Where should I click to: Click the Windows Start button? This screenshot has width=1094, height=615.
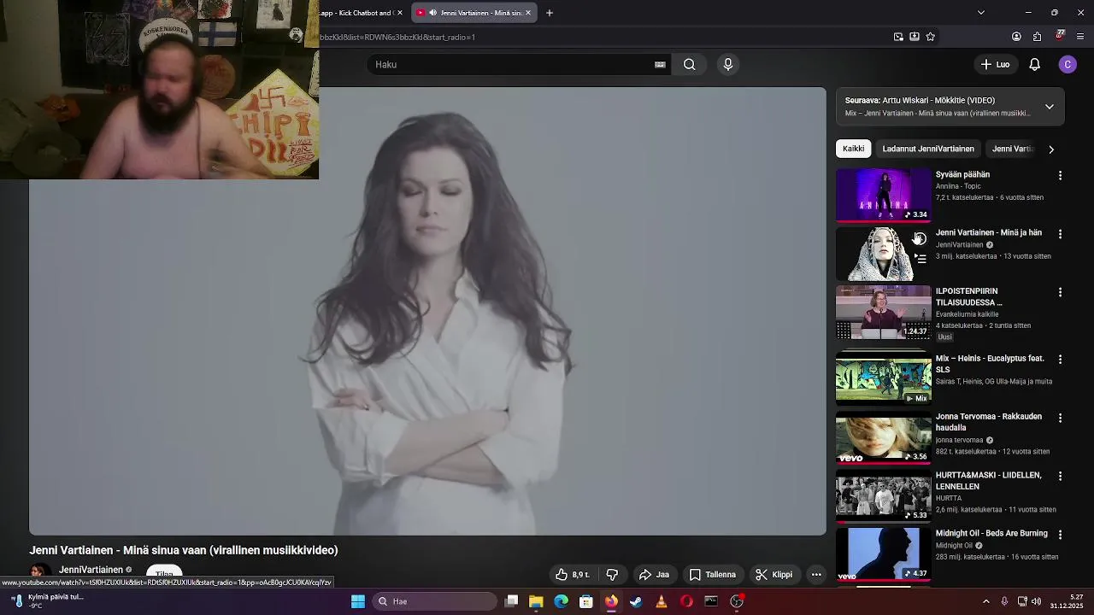(358, 601)
